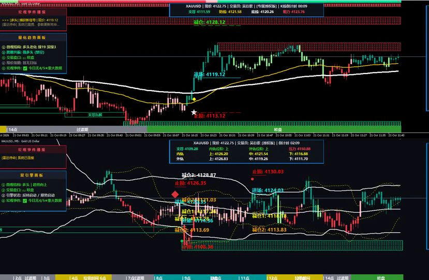Click the yellow diamond marker near entry candle
The width and height of the screenshot is (429, 280).
click(x=194, y=99)
